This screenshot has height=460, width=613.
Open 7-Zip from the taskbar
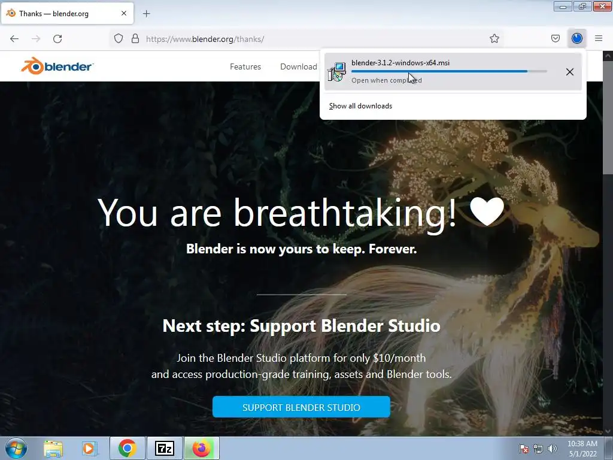click(x=164, y=448)
